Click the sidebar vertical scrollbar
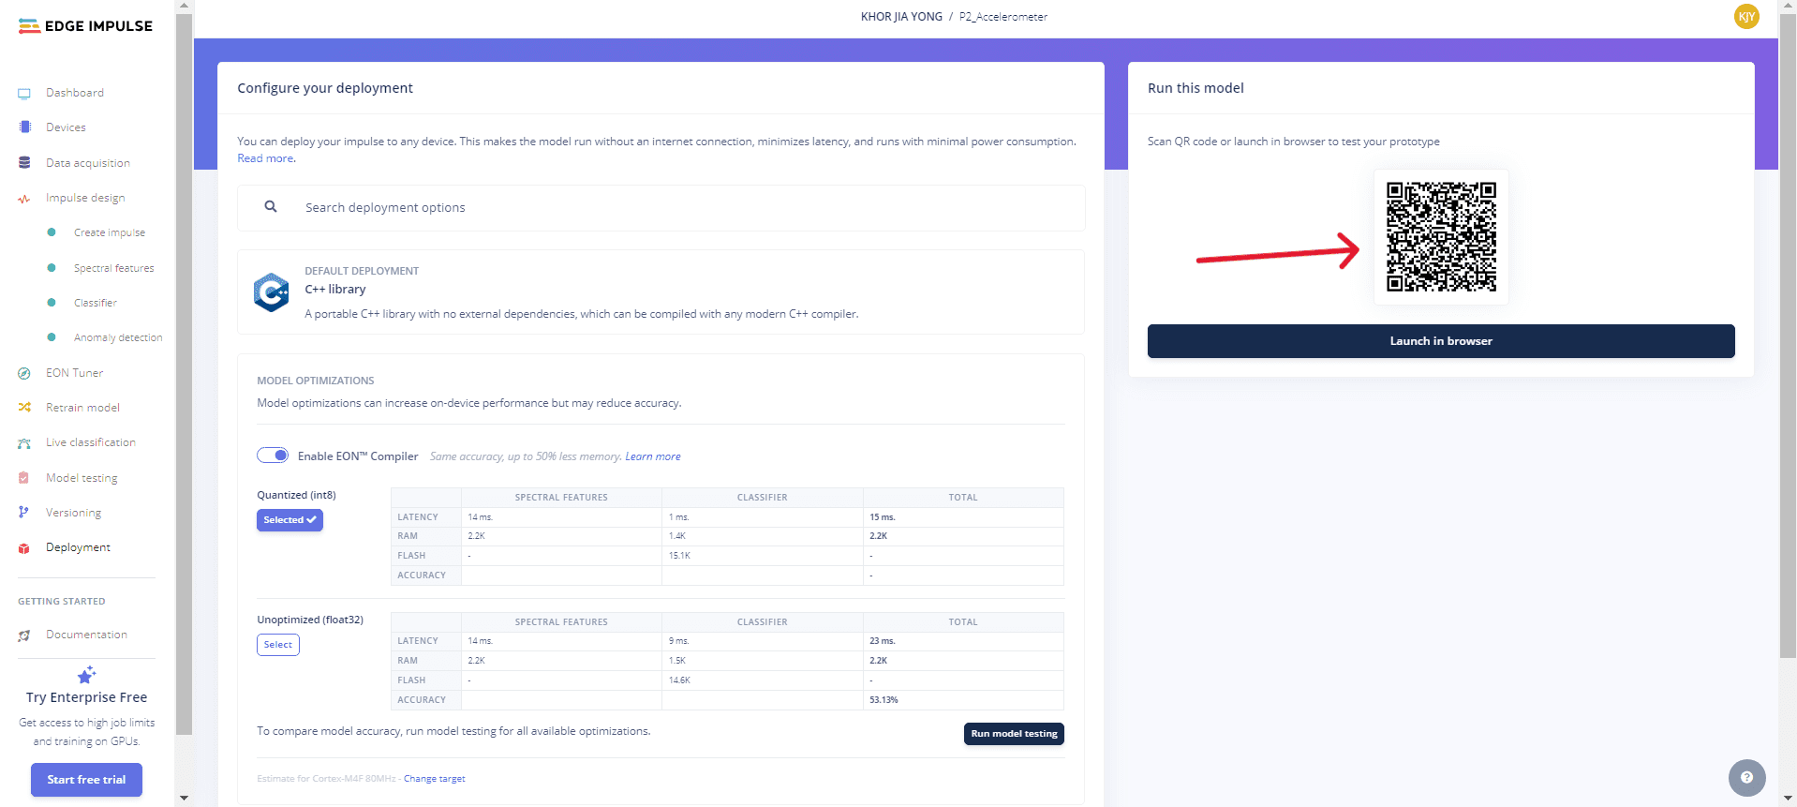The image size is (1797, 807). [x=184, y=375]
